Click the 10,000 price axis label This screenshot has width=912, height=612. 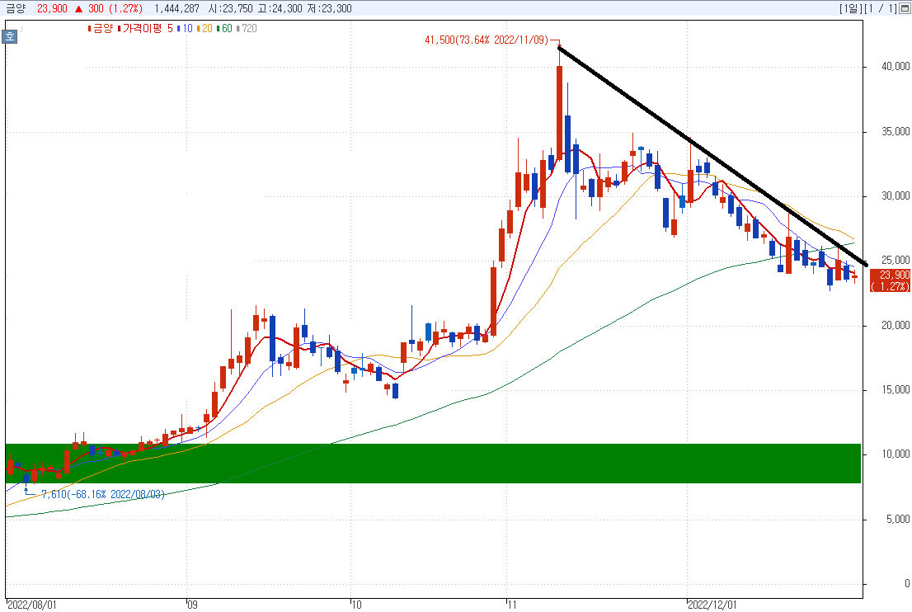click(x=896, y=454)
